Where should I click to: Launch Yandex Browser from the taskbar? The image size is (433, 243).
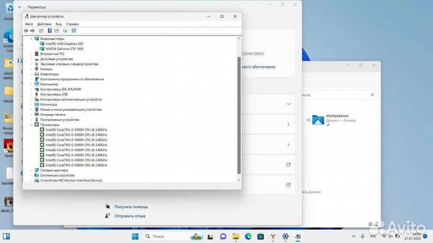point(273,236)
